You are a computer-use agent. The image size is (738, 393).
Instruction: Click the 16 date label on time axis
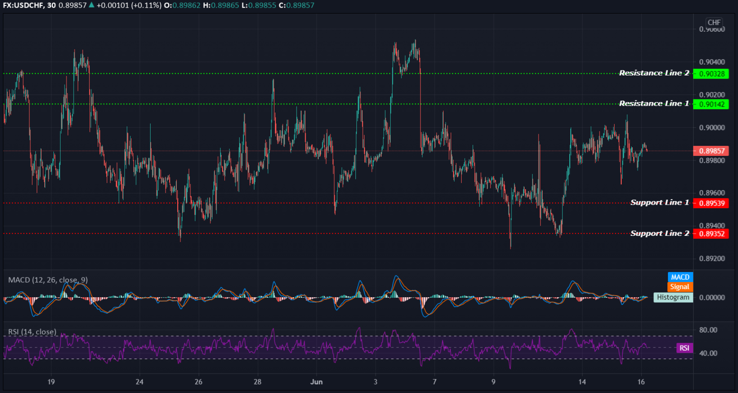(x=641, y=382)
